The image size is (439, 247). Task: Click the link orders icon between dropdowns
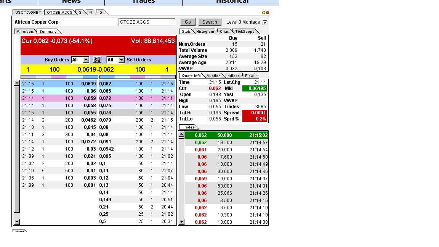click(x=97, y=59)
